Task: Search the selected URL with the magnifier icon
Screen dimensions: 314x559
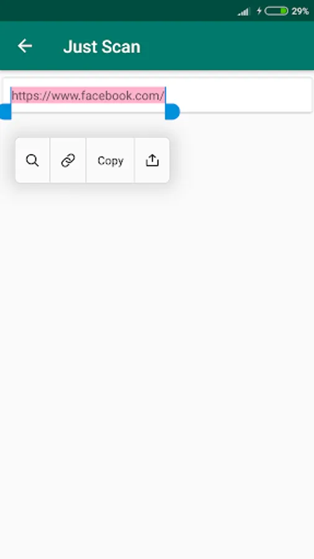Action: [x=32, y=160]
